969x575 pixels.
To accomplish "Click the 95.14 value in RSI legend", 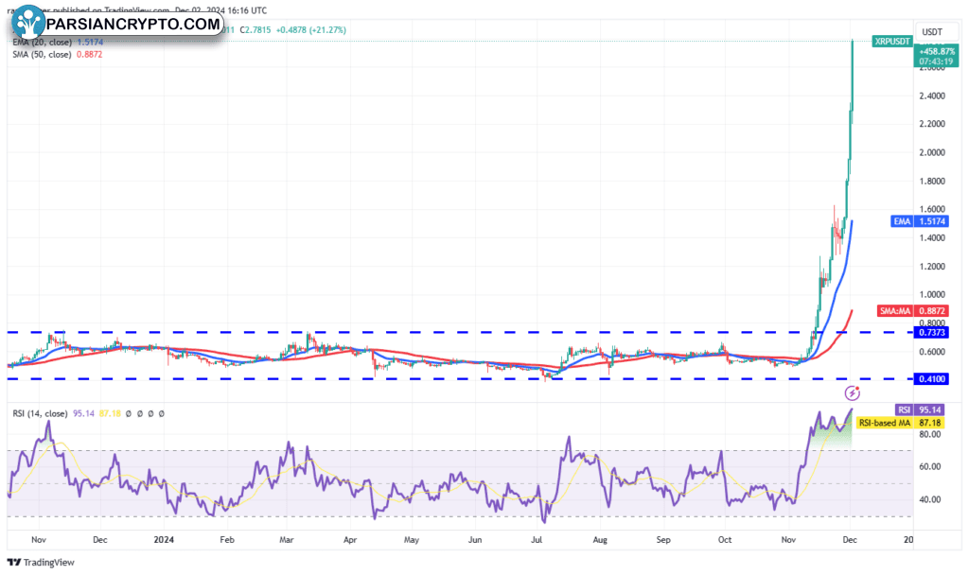I will (x=83, y=414).
